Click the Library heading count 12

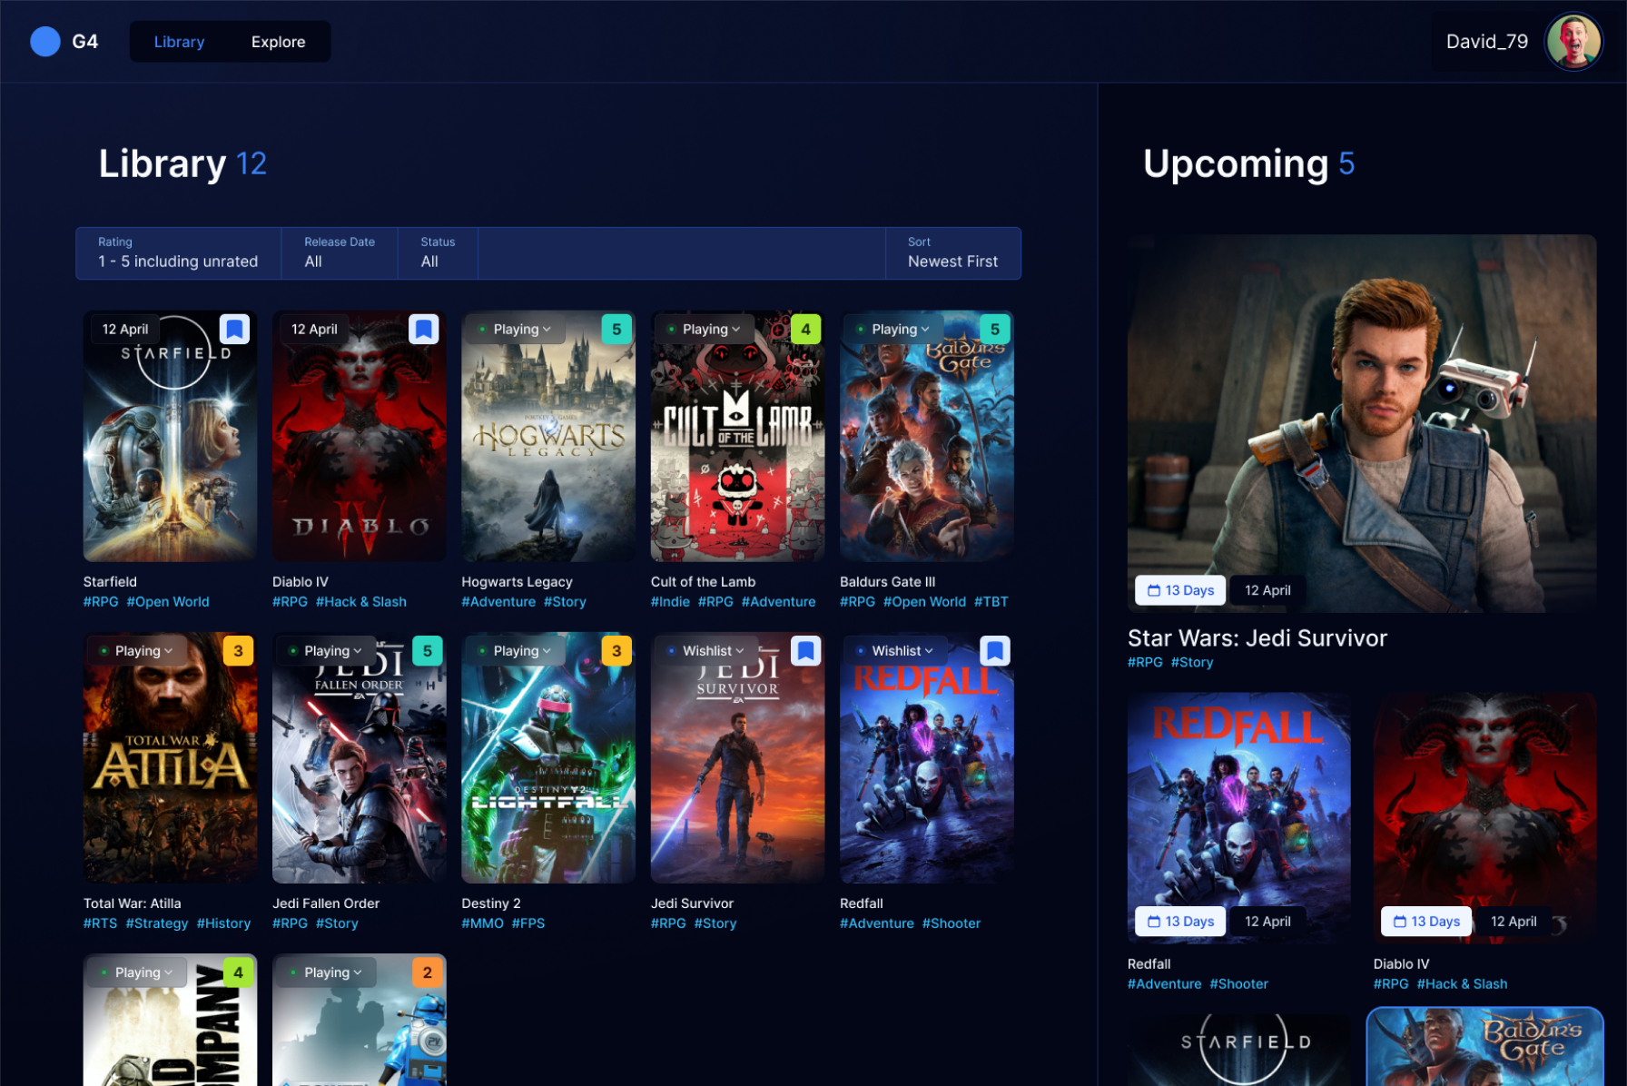[x=251, y=163]
